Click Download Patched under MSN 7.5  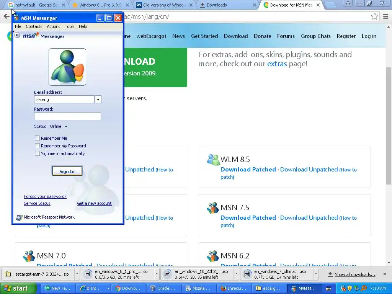click(x=248, y=218)
